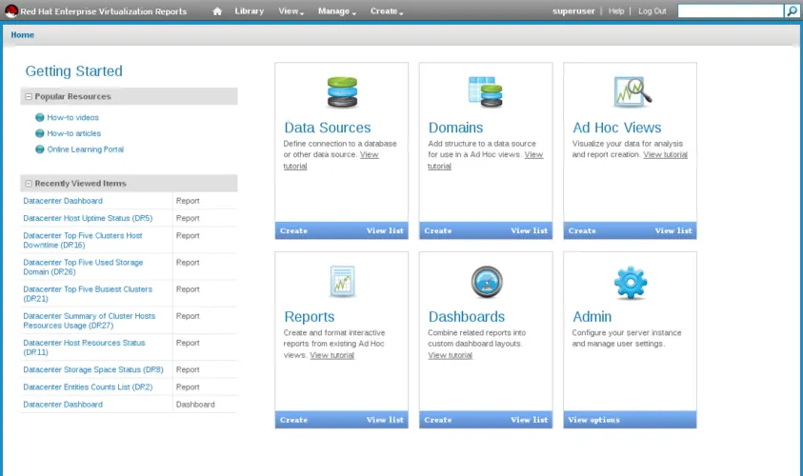Click the search input field

tap(731, 10)
